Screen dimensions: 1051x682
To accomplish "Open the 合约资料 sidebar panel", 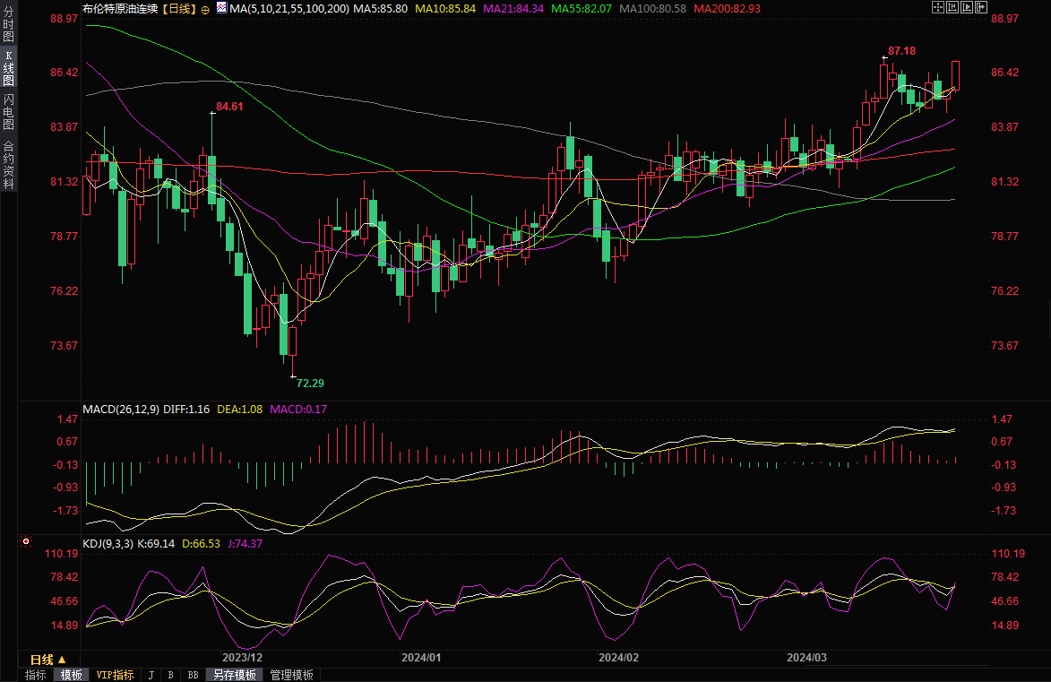I will (x=8, y=165).
